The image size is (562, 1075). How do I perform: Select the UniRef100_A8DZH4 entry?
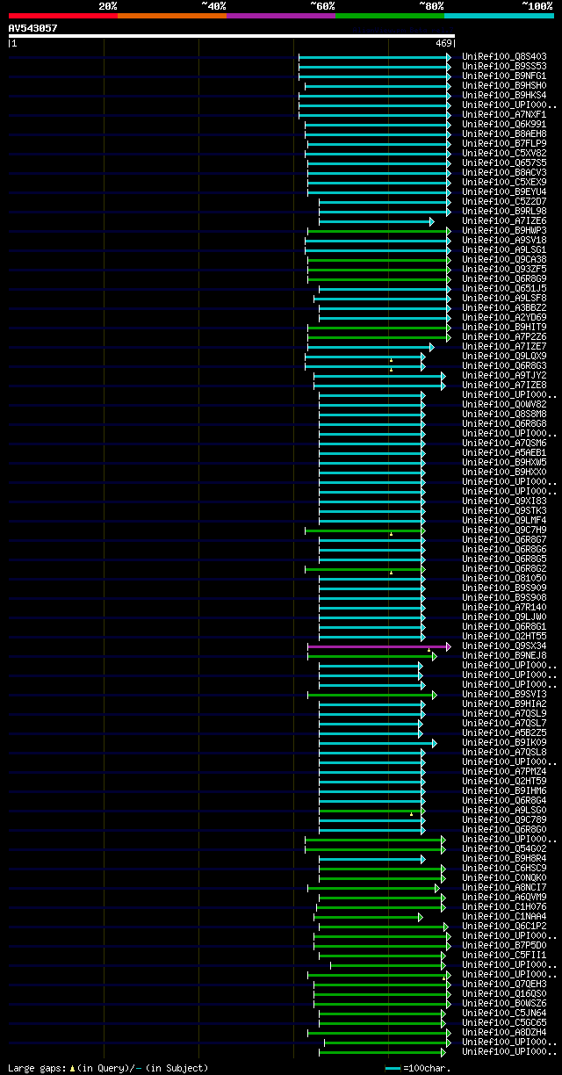click(x=504, y=1032)
